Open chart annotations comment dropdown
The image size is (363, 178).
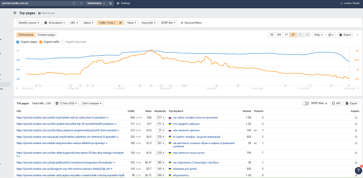[x=331, y=35]
